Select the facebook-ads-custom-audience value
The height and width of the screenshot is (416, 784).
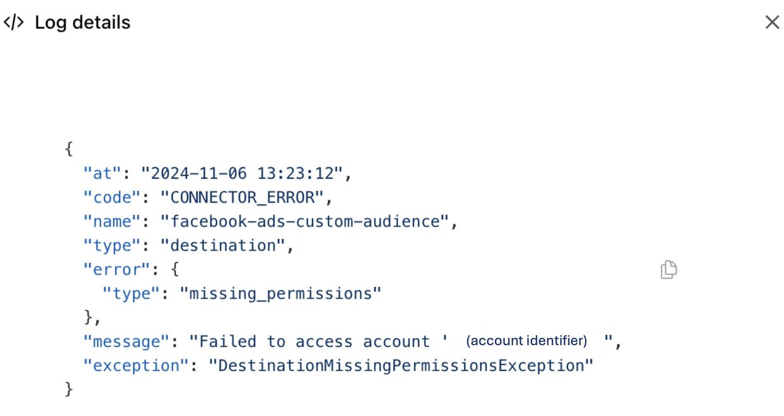[x=305, y=222]
